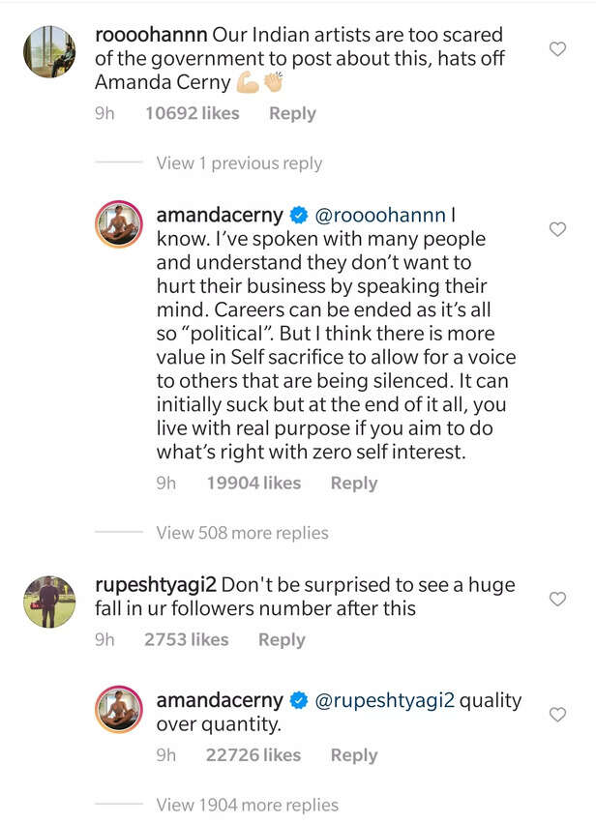
Task: Click the verified badge next to amandacerny's first reply
Action: click(x=298, y=214)
